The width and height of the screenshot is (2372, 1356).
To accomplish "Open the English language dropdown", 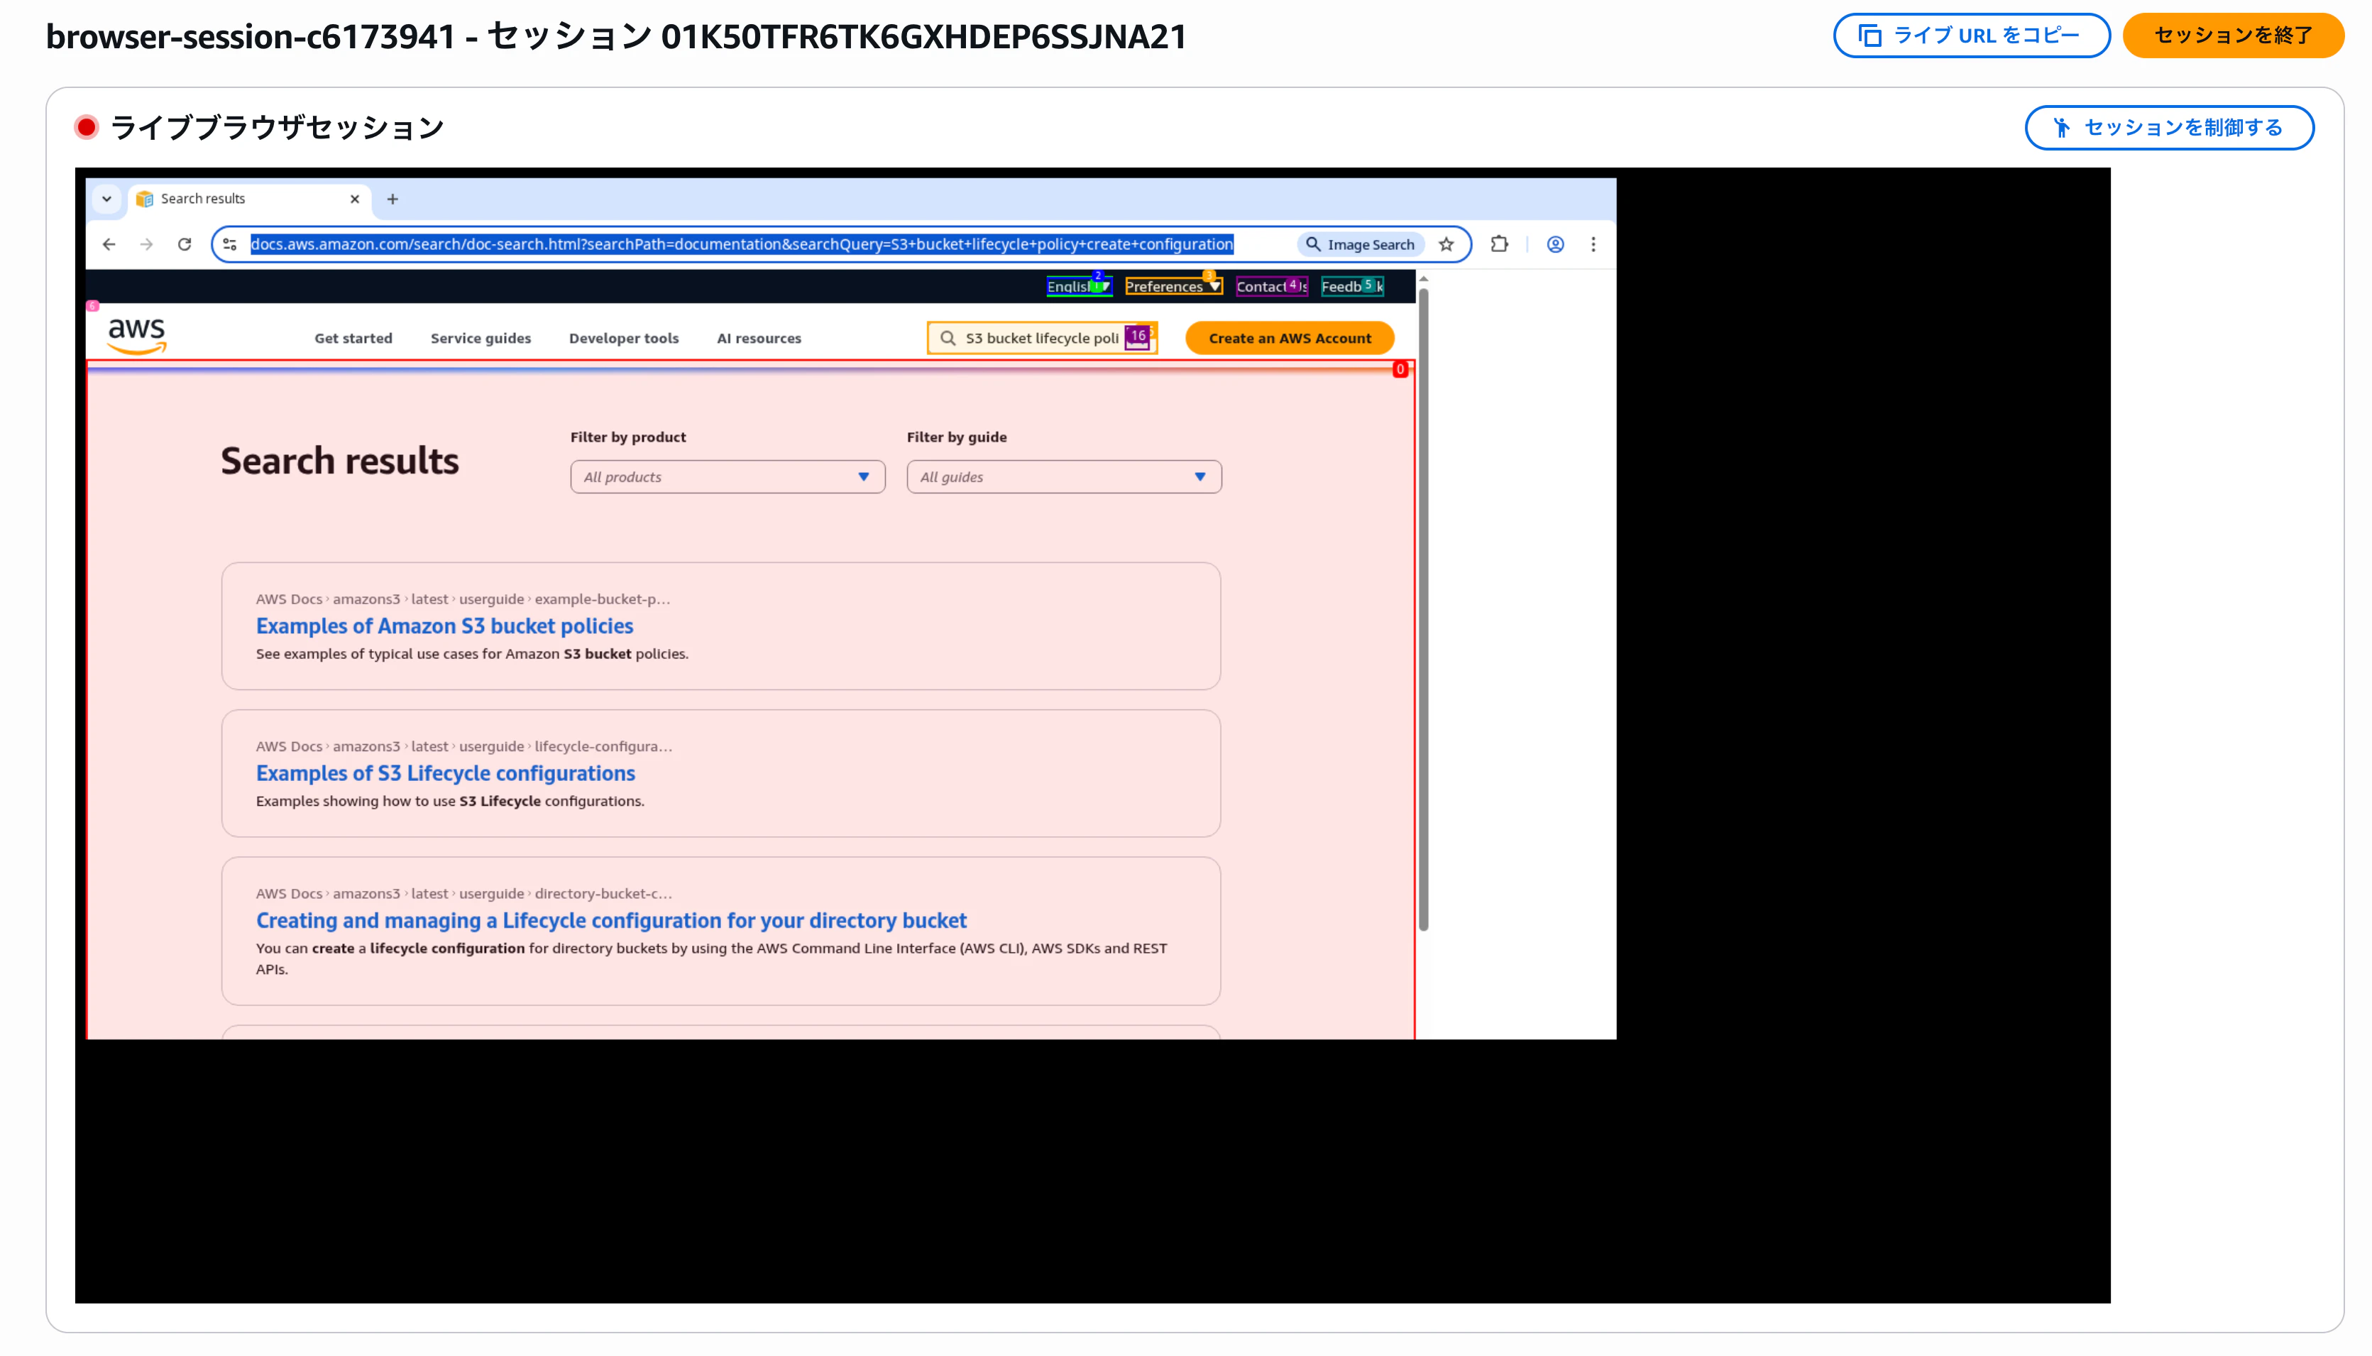I will 1079,287.
